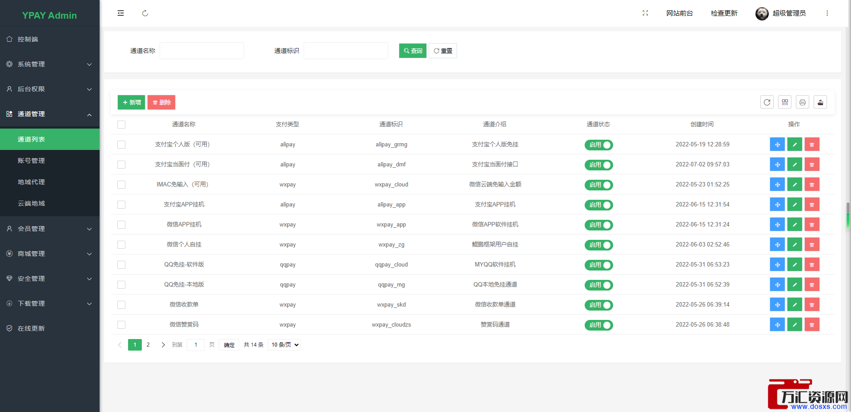This screenshot has width=851, height=412.
Task: Focus the 通道标识 input field
Action: [x=346, y=51]
